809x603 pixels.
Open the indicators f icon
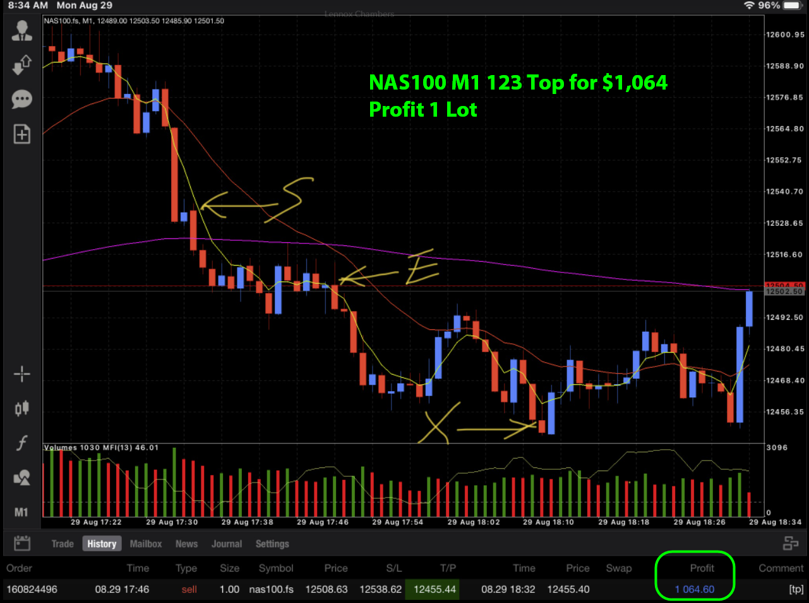21,443
